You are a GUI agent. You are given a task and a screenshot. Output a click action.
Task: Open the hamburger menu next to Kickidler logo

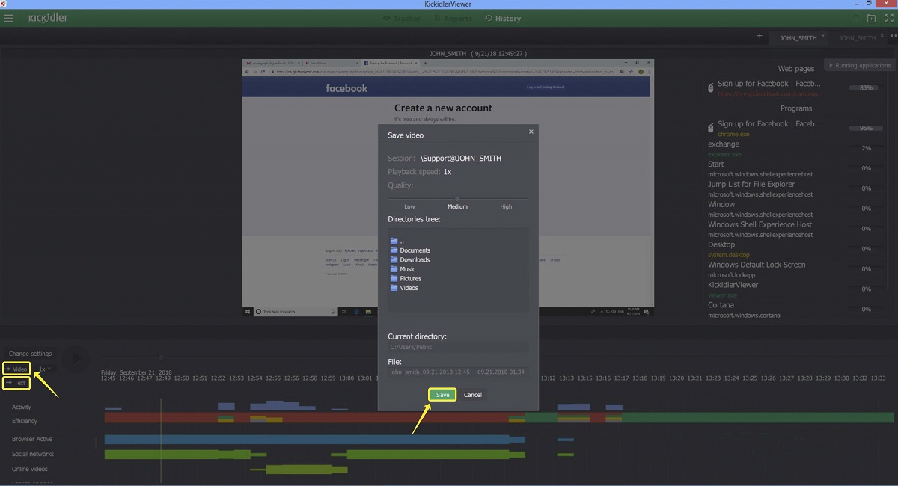tap(9, 19)
